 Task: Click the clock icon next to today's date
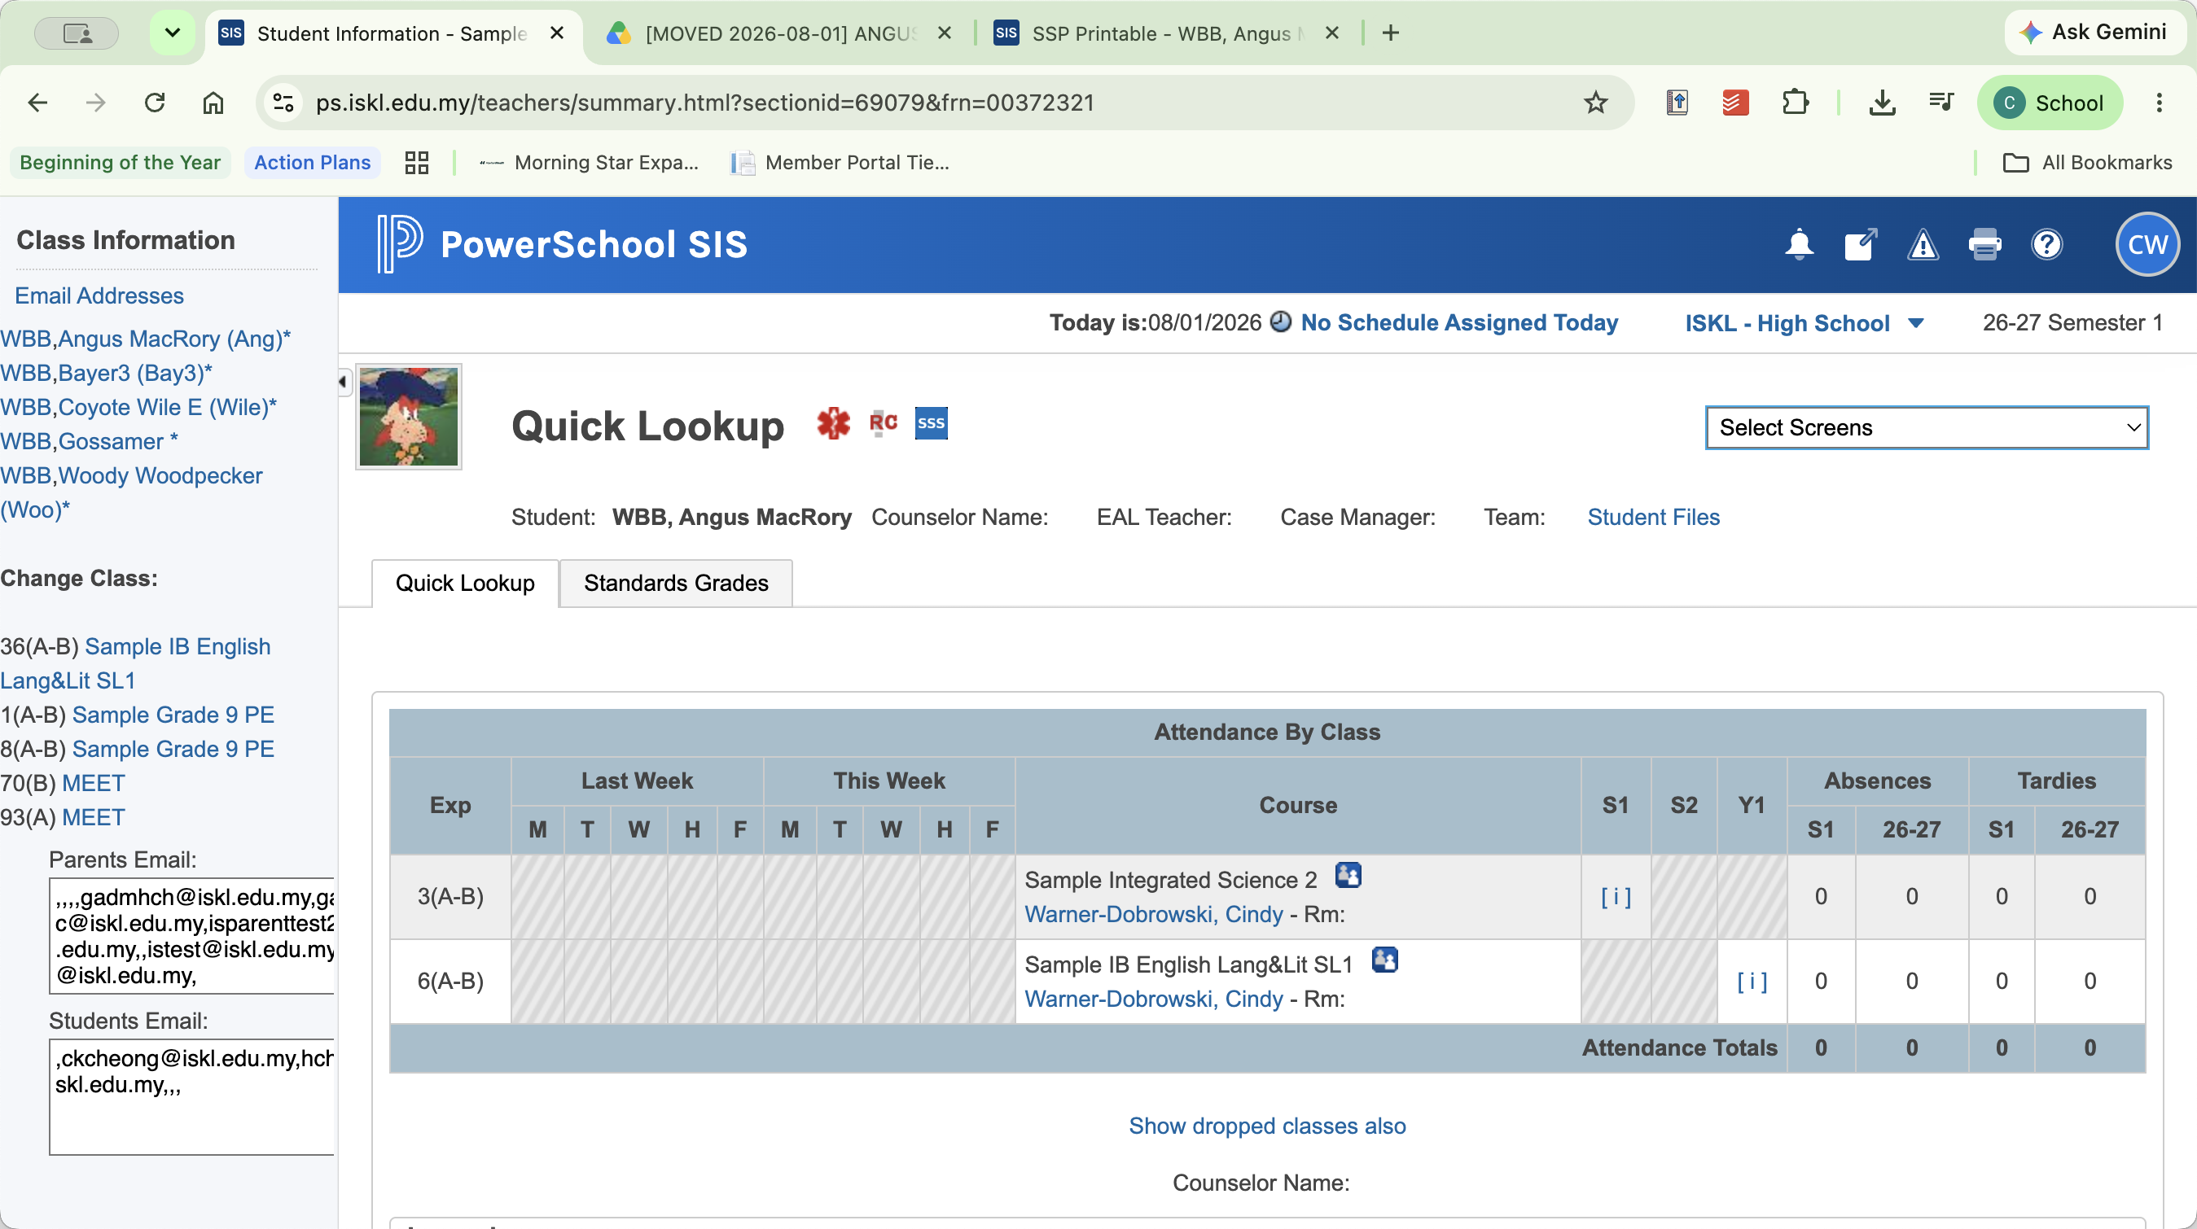pyautogui.click(x=1280, y=321)
